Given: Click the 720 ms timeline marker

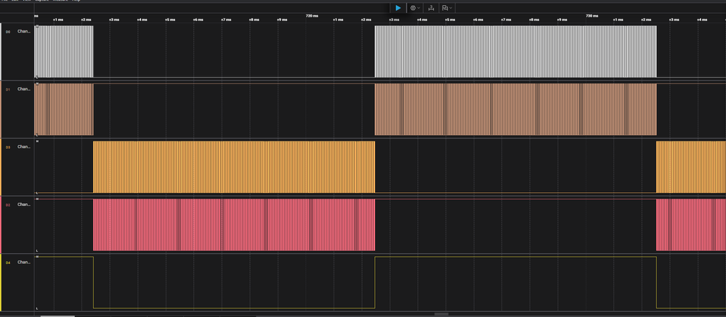Looking at the screenshot, I should pyautogui.click(x=311, y=15).
